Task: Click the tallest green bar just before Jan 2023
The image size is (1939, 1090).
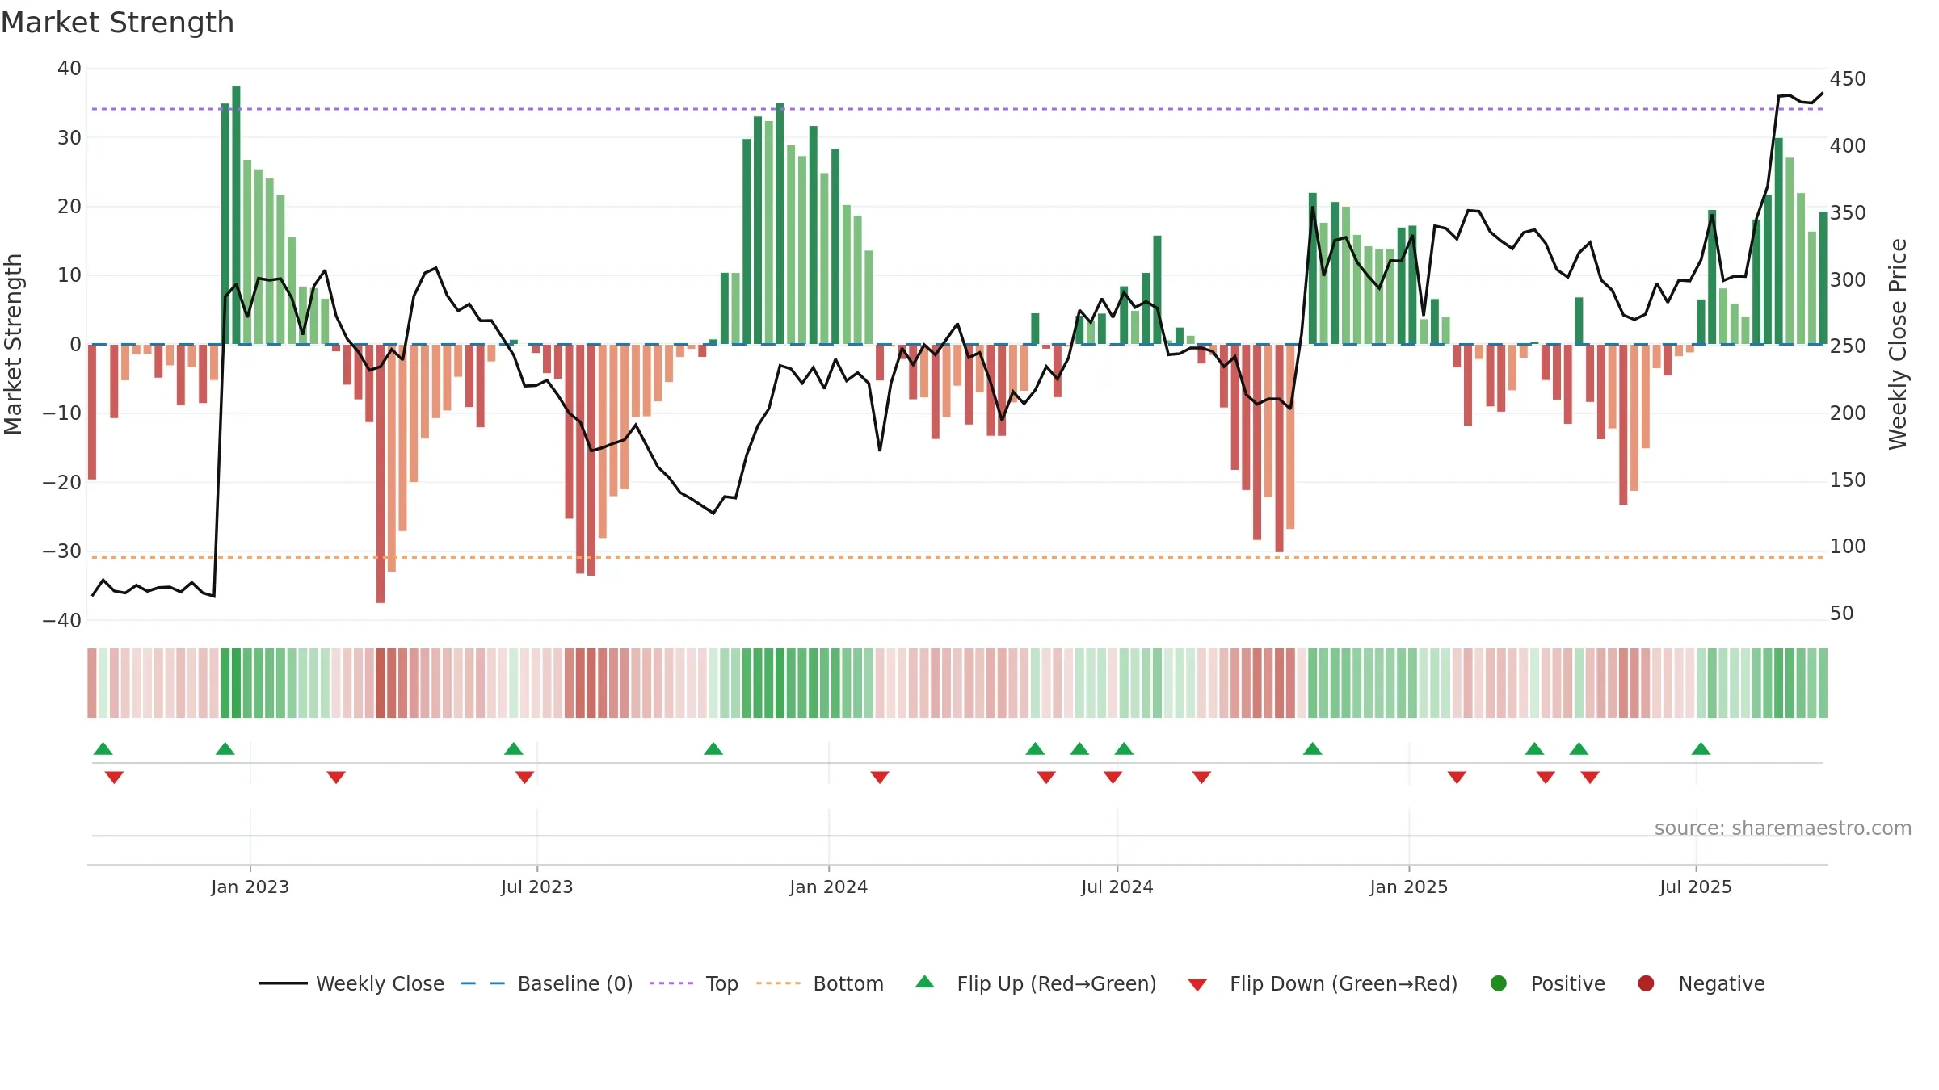Action: (x=236, y=215)
